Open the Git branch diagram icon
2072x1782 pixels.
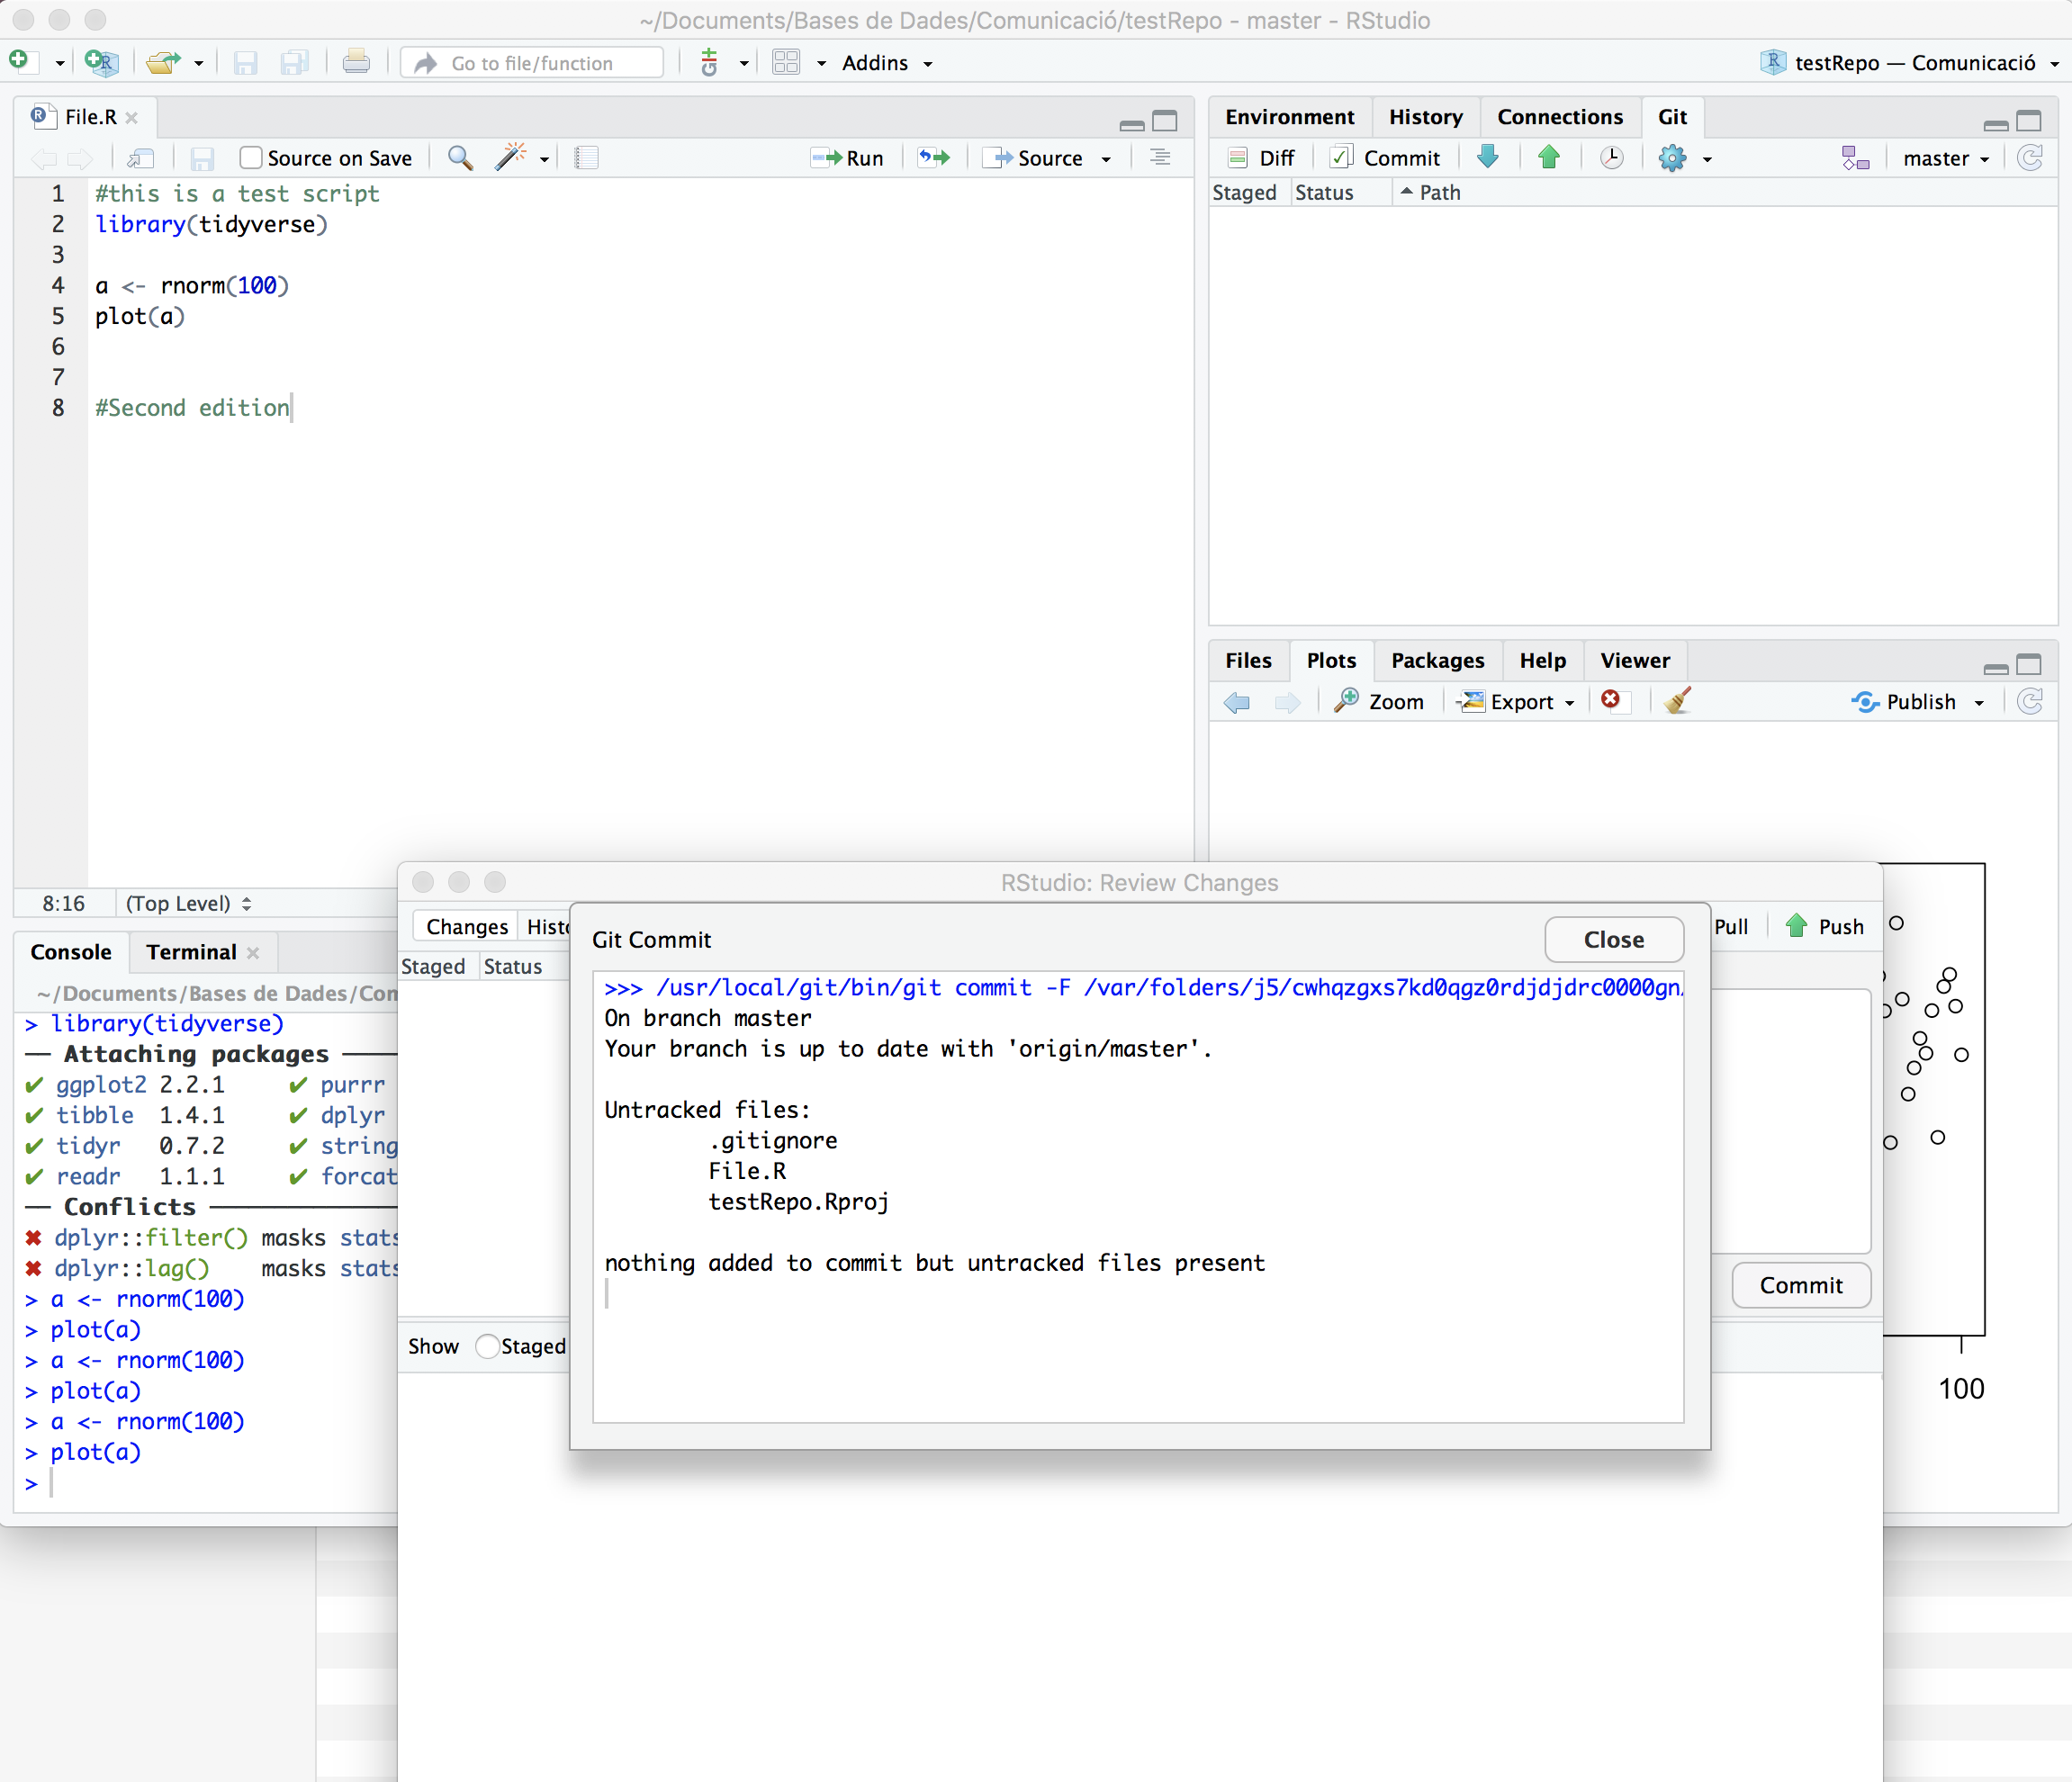click(x=1856, y=157)
